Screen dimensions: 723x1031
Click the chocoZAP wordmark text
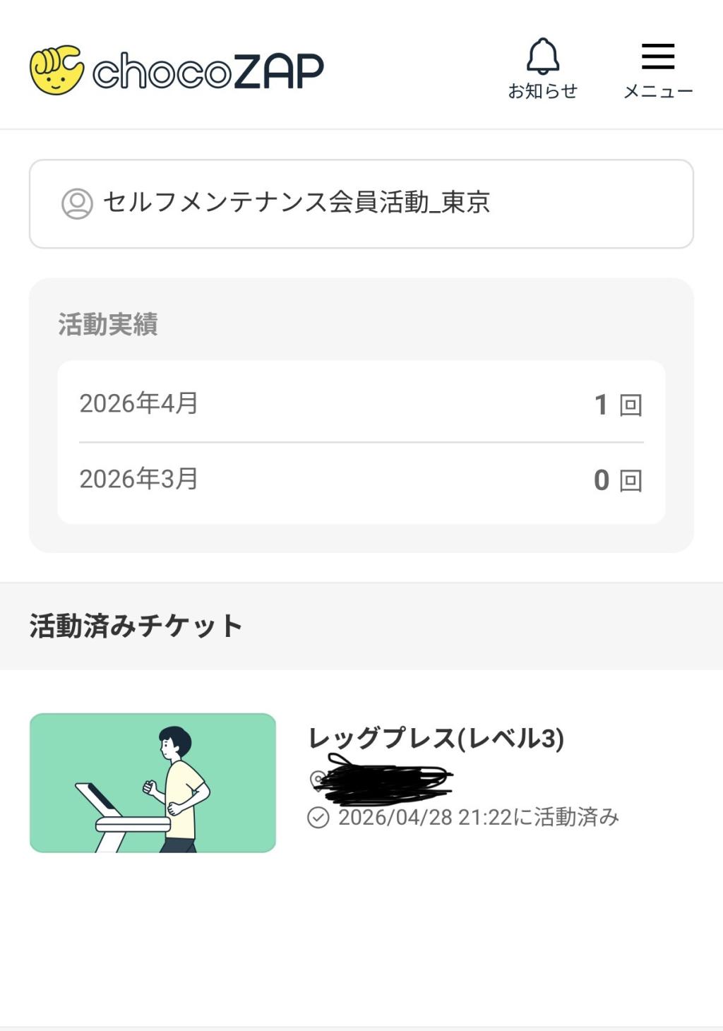pos(208,71)
